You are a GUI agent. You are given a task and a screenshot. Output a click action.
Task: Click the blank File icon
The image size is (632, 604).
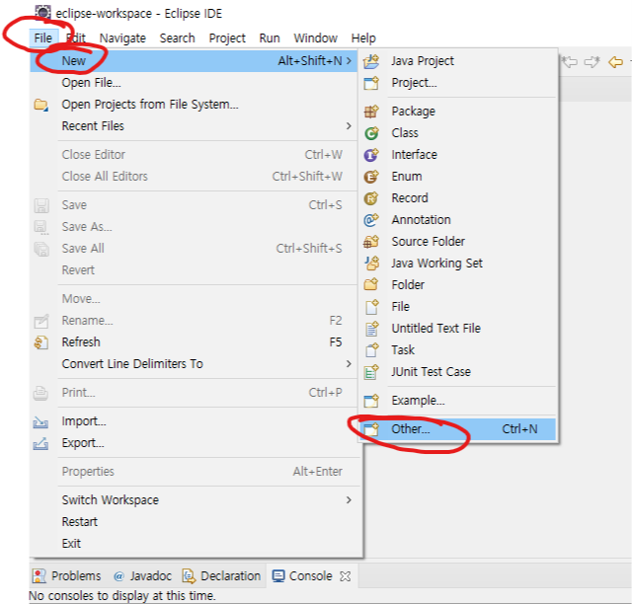pos(371,307)
